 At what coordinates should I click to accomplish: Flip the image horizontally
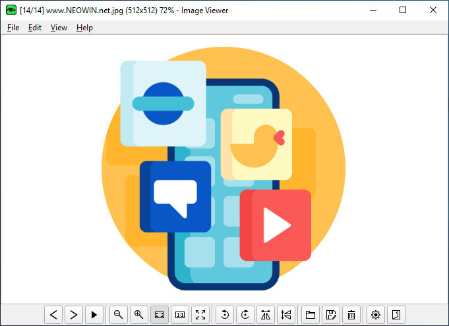coord(266,315)
